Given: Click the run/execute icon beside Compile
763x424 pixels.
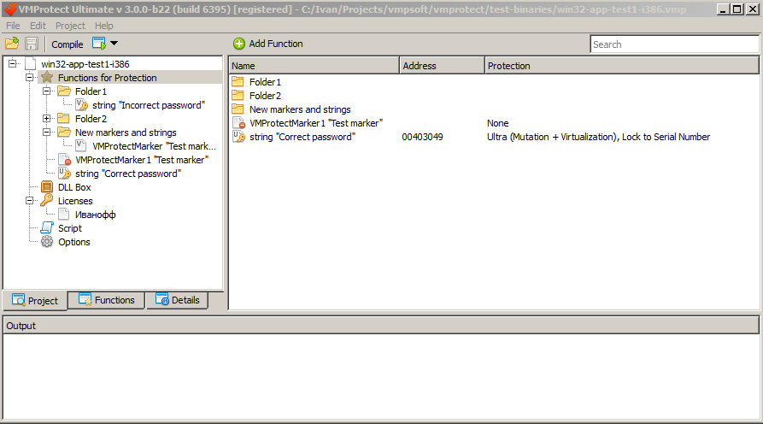Looking at the screenshot, I should pyautogui.click(x=99, y=44).
